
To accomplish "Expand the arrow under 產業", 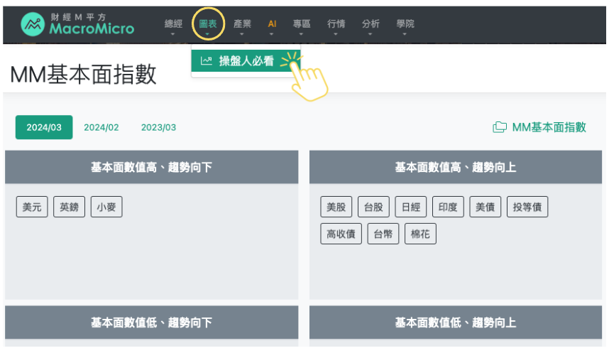I will tap(241, 34).
